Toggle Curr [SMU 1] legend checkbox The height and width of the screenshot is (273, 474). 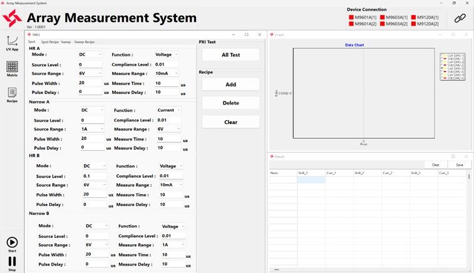pos(442,55)
